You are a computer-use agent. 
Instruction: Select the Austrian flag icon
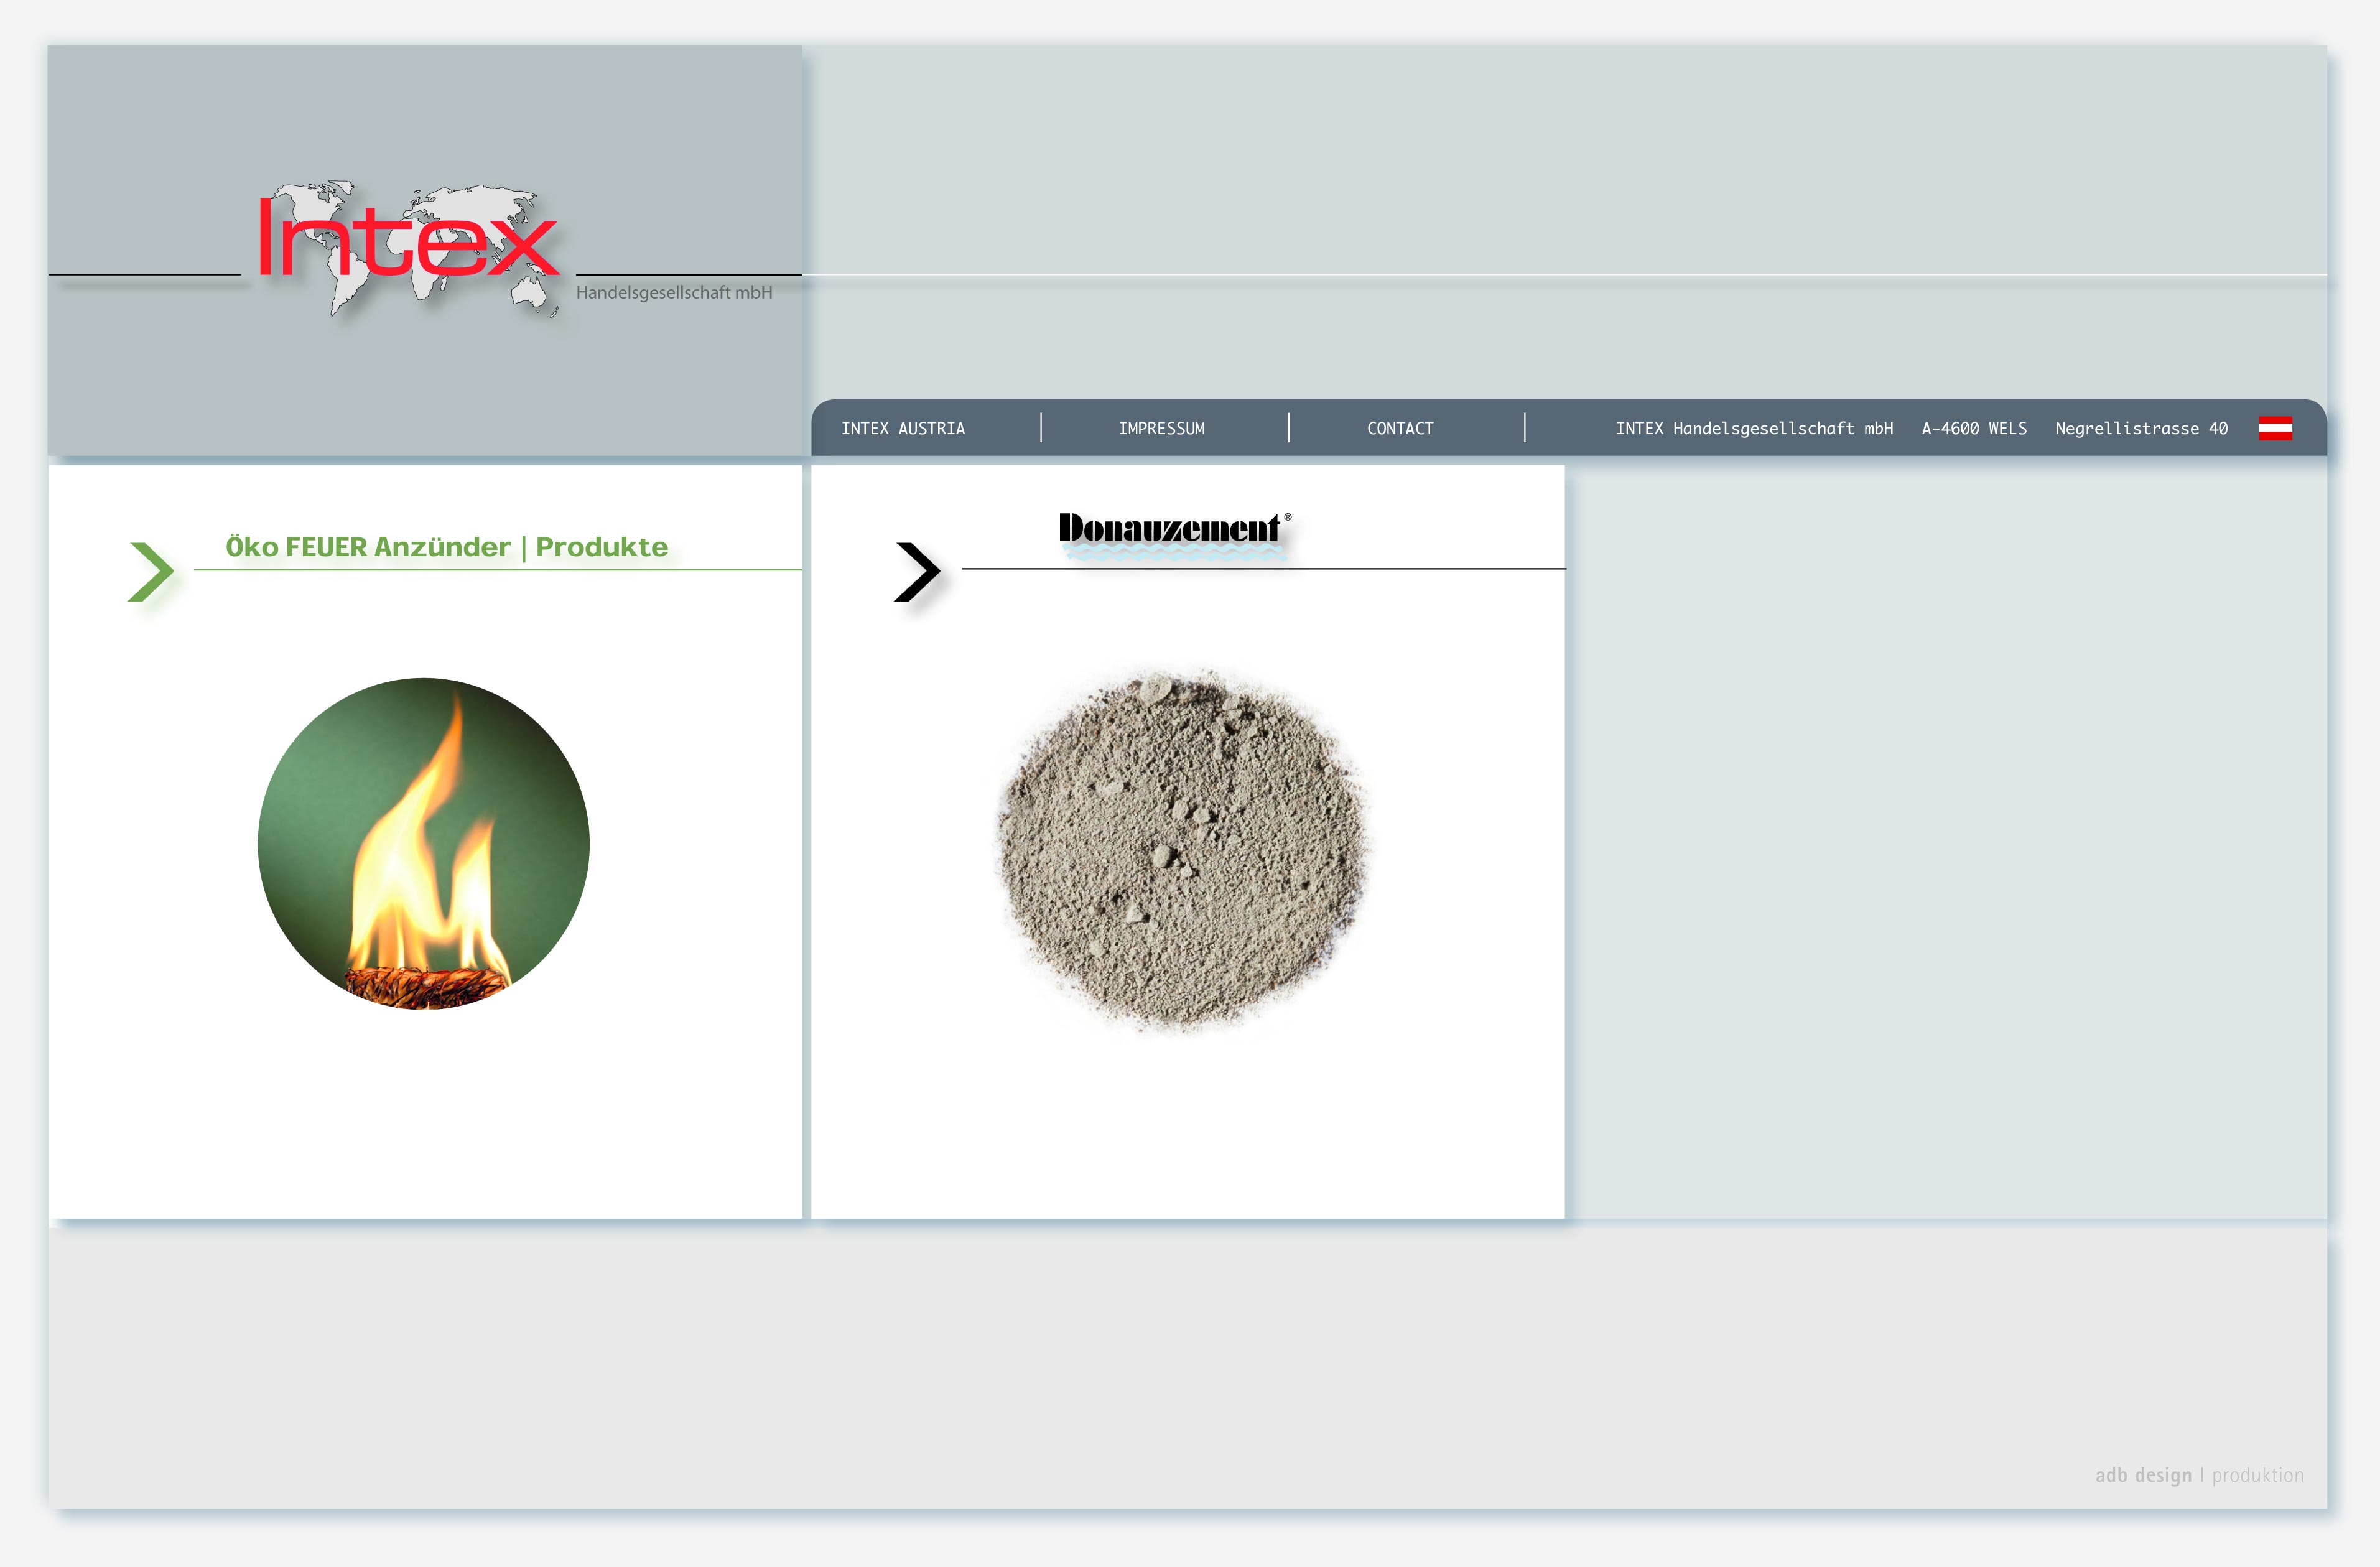pyautogui.click(x=2275, y=428)
